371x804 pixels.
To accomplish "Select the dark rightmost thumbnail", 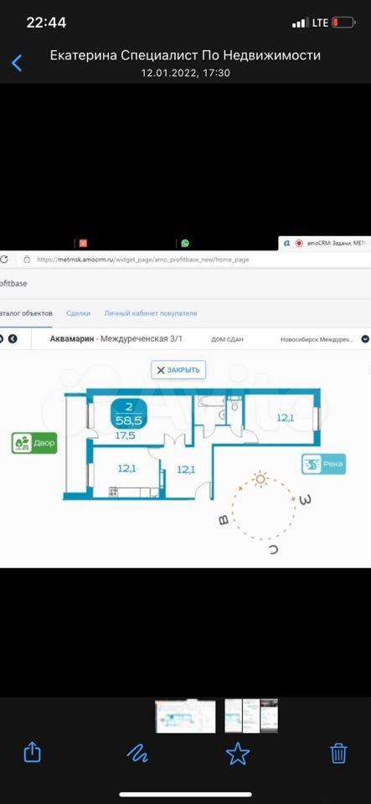I will 269,715.
